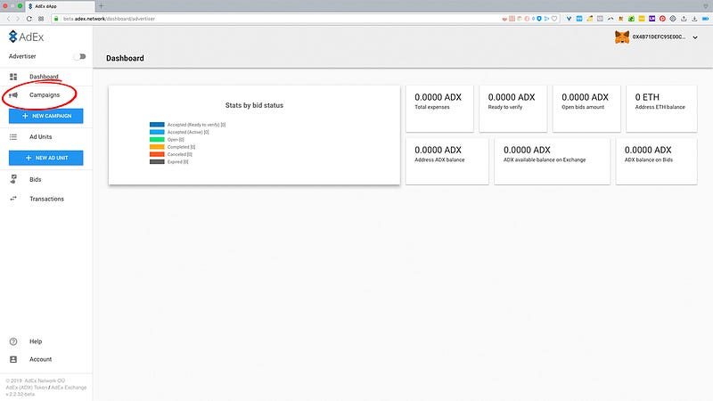713x401 pixels.
Task: Click the light blue Accepted (Active) swatch
Action: click(x=157, y=132)
